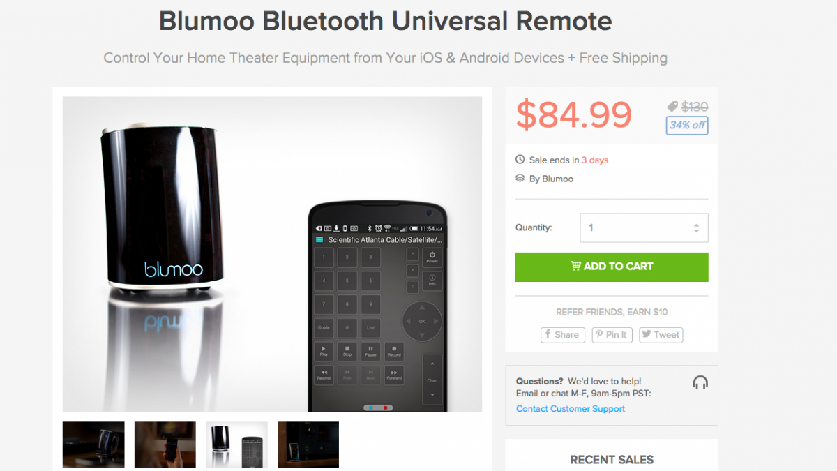The height and width of the screenshot is (471, 837).
Task: Select the third thumbnail with phone app
Action: pos(236,444)
